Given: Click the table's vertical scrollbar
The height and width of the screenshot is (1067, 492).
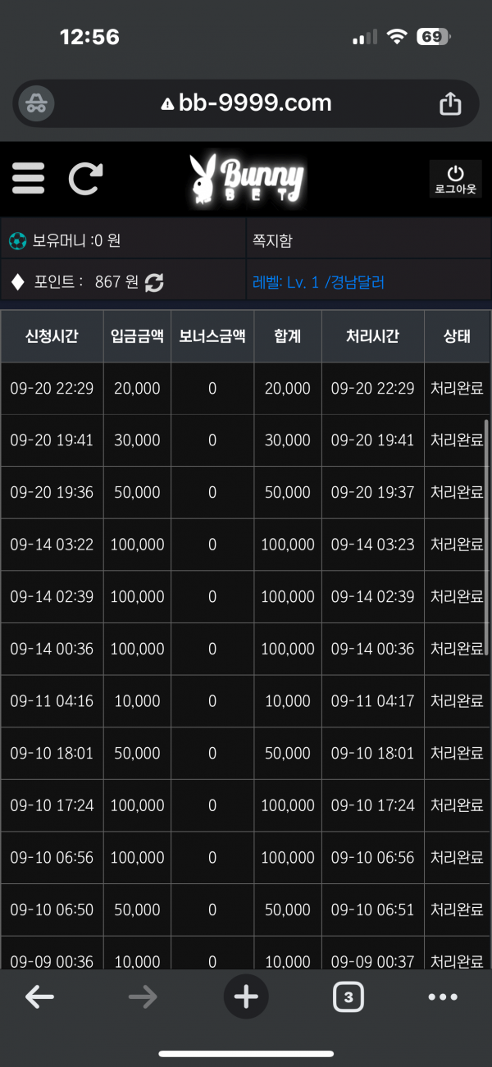Looking at the screenshot, I should (x=487, y=533).
